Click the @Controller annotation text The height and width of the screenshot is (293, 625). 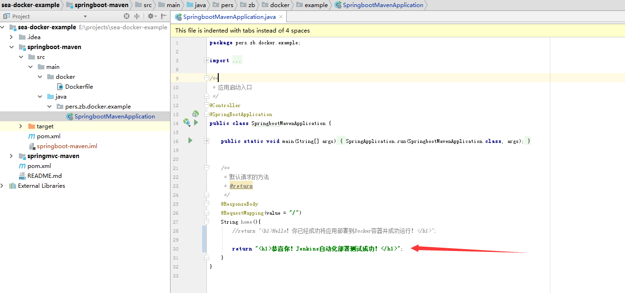tap(225, 105)
